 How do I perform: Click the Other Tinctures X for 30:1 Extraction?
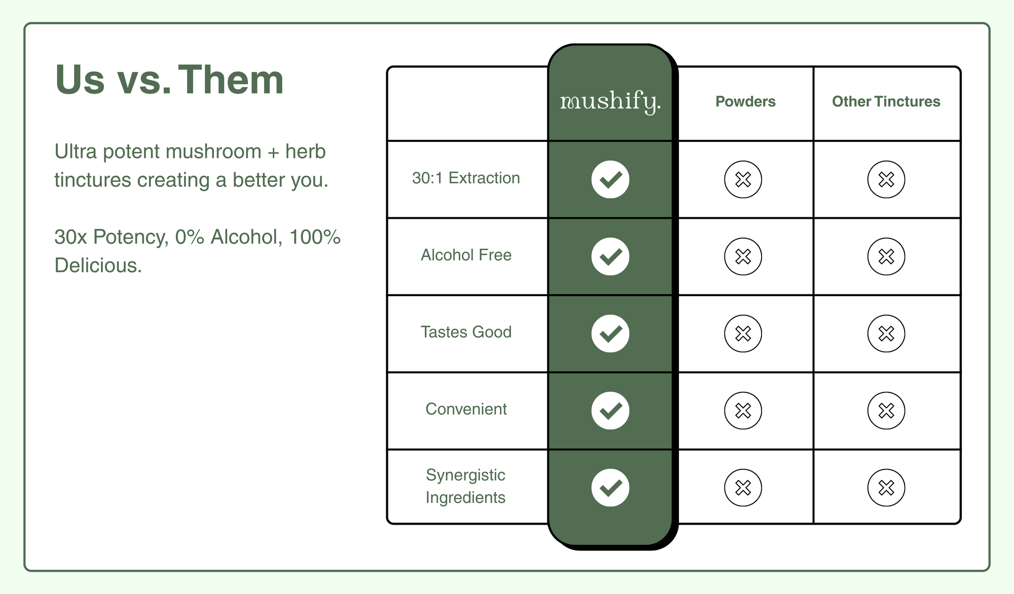[886, 179]
